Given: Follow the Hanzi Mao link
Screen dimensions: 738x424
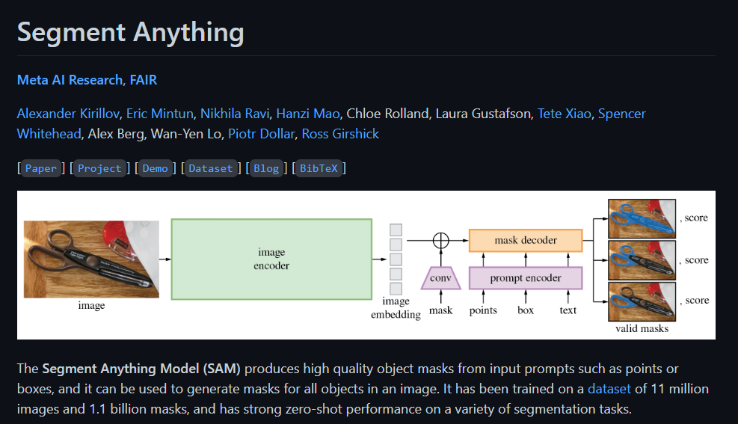Looking at the screenshot, I should pyautogui.click(x=308, y=114).
